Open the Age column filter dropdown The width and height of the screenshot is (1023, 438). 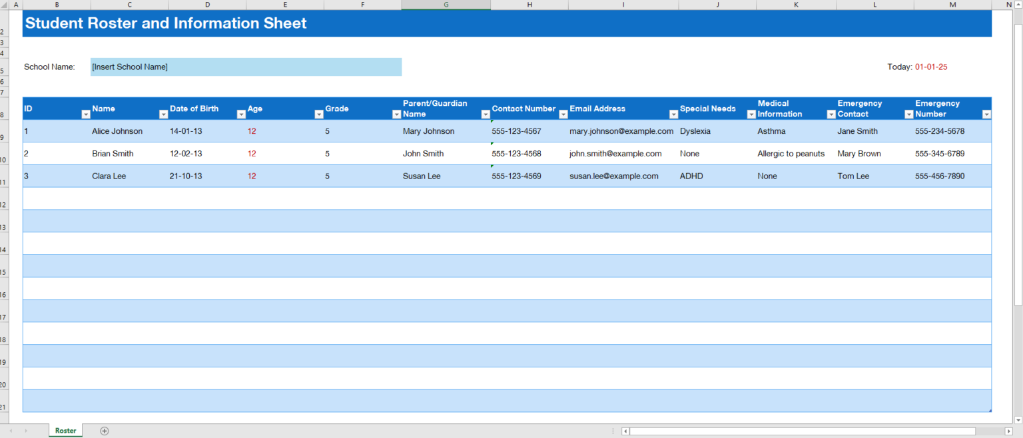318,114
